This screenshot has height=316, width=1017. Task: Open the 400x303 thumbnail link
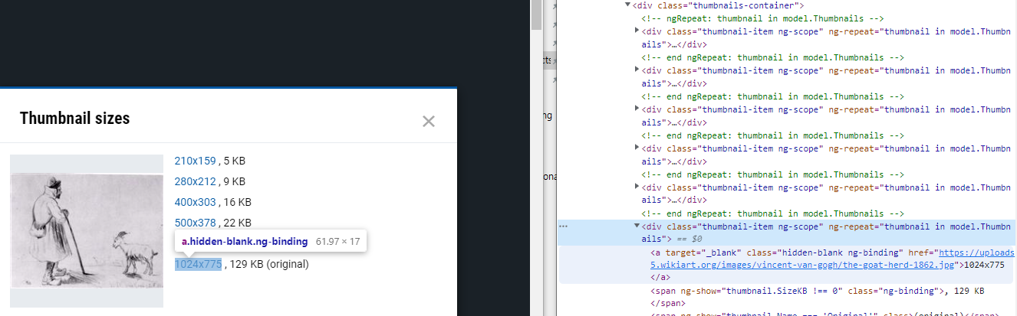point(196,202)
